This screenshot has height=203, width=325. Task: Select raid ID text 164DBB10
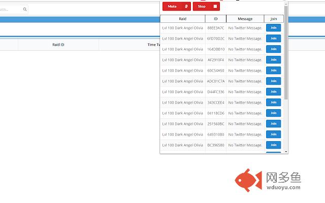point(215,49)
